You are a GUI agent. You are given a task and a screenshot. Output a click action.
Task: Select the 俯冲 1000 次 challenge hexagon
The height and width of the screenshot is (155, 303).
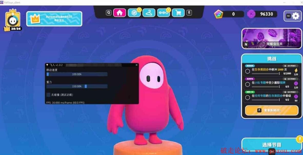click(x=248, y=72)
